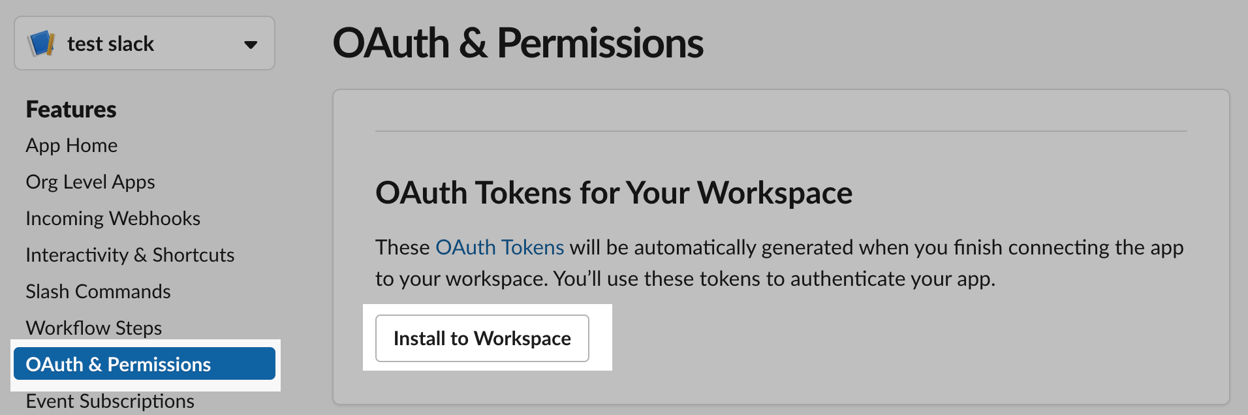The image size is (1248, 415).
Task: Click the Install to Workspace button
Action: coord(482,338)
